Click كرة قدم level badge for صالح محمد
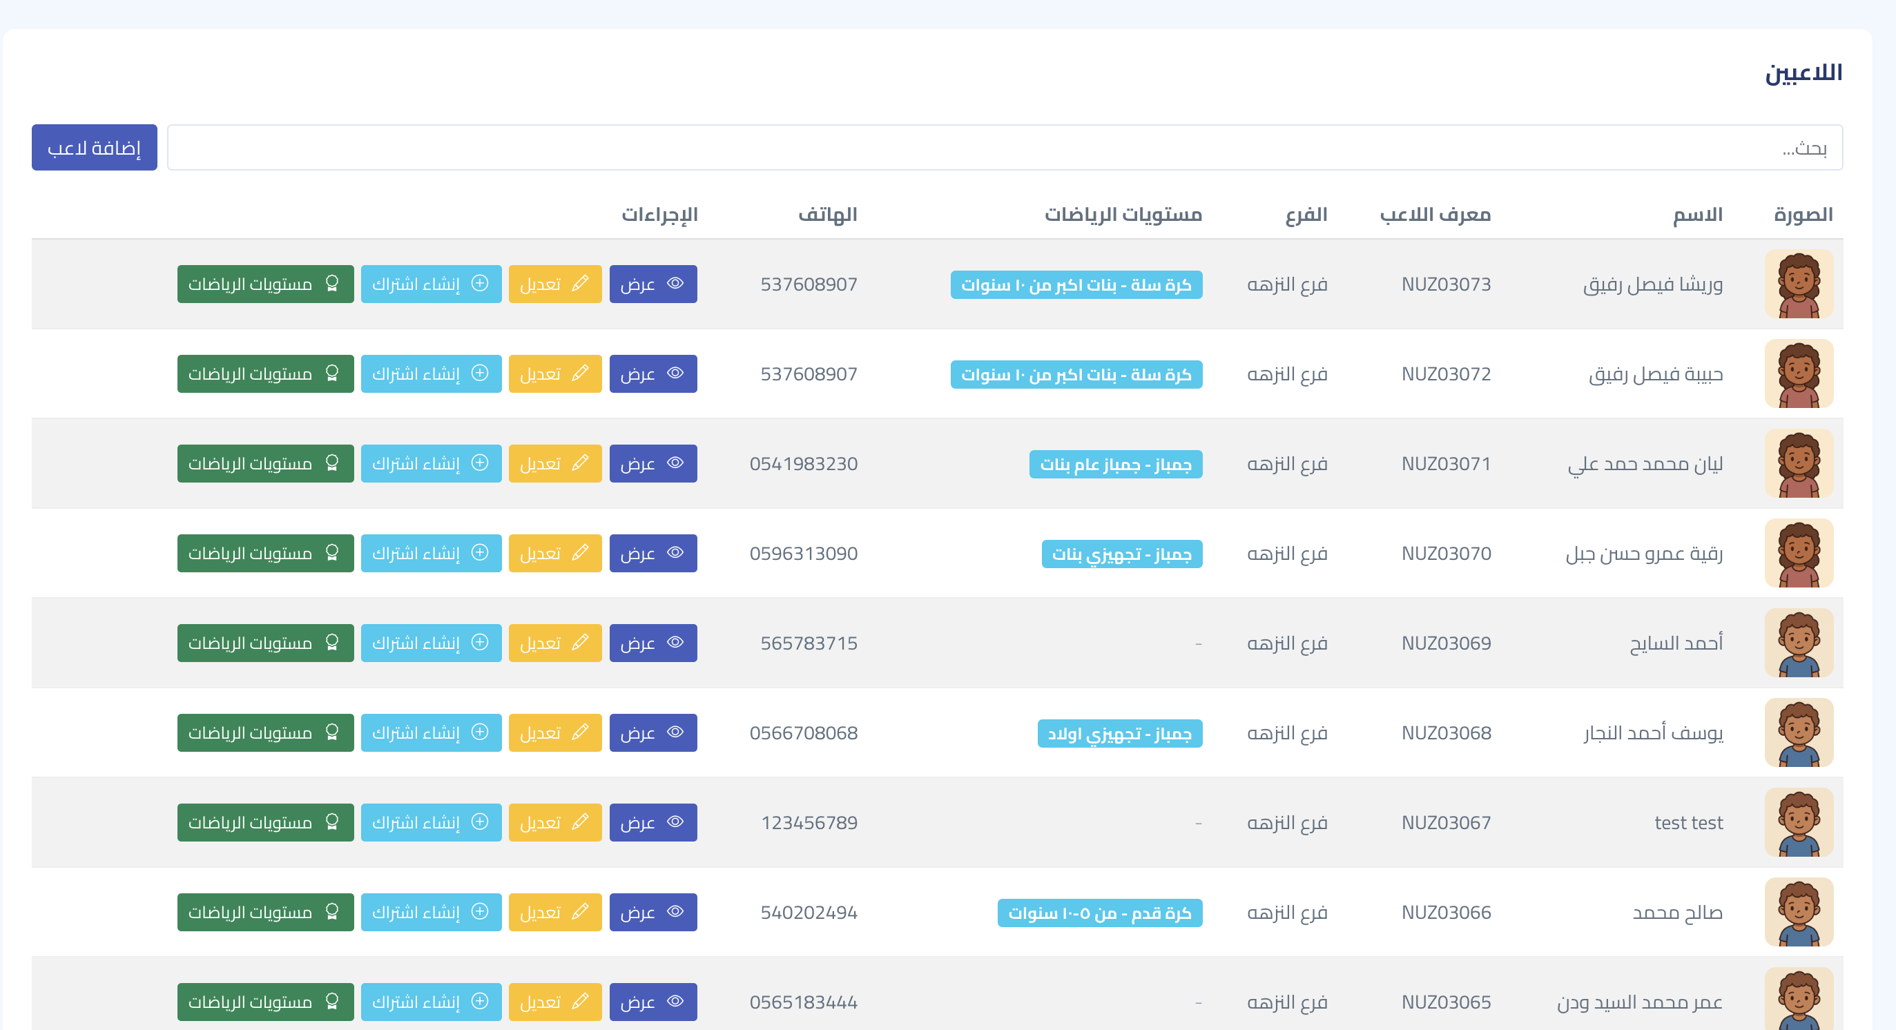The height and width of the screenshot is (1030, 1896). point(1099,912)
